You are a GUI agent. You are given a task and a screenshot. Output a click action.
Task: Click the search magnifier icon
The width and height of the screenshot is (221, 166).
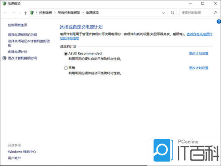[x=215, y=13]
